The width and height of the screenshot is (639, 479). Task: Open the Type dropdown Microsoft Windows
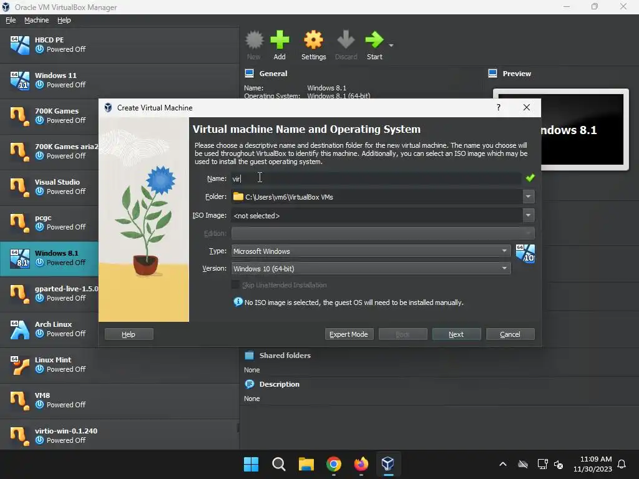[x=371, y=251]
